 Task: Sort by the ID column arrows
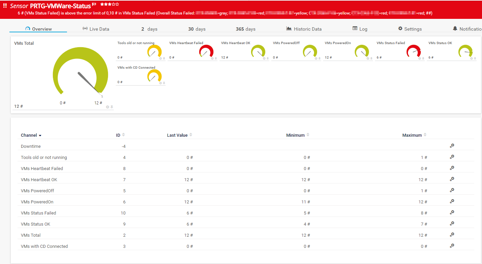coord(123,135)
